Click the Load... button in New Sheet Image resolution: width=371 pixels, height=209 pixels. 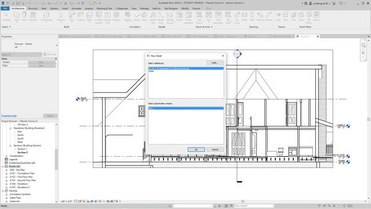click(215, 63)
